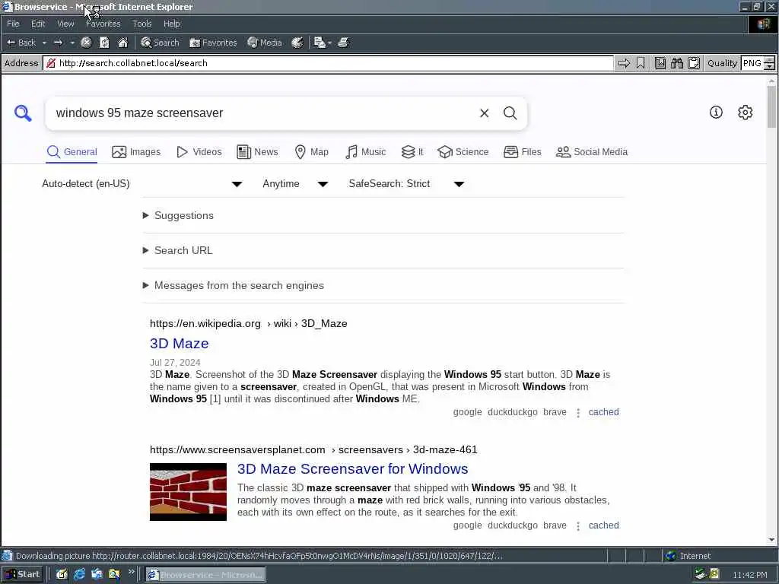Switch to the Science tab

point(463,152)
